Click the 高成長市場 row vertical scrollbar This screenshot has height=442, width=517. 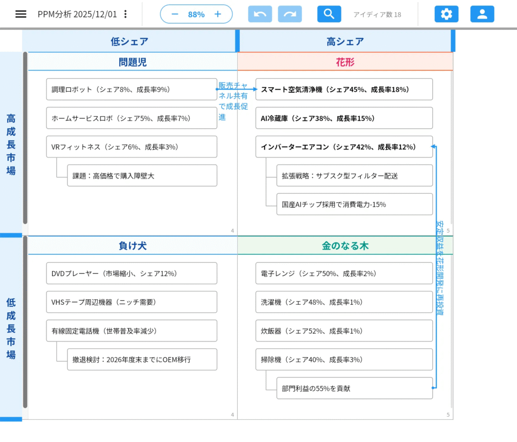pos(25,138)
